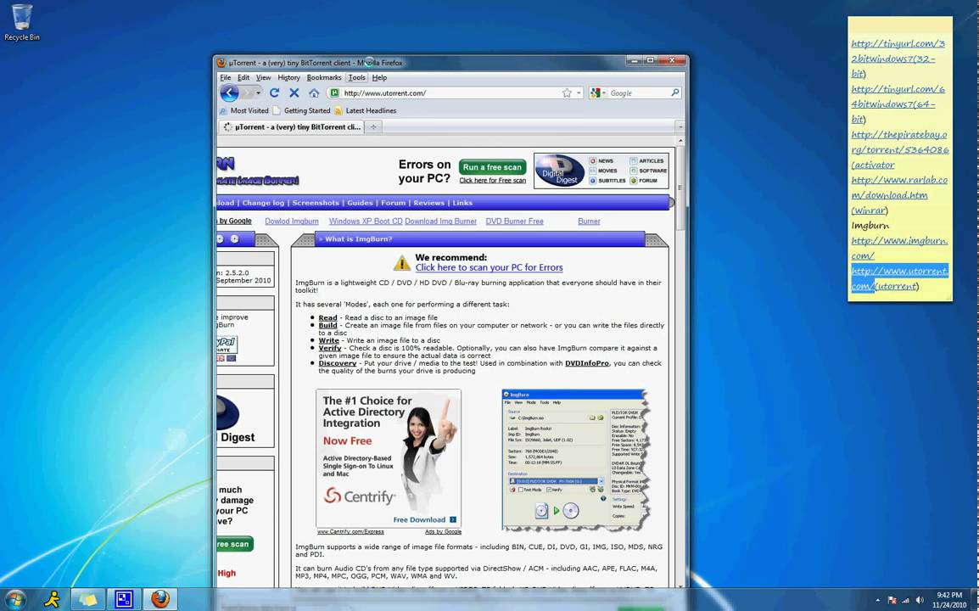Open the back/forward history dropdown arrow

point(258,93)
